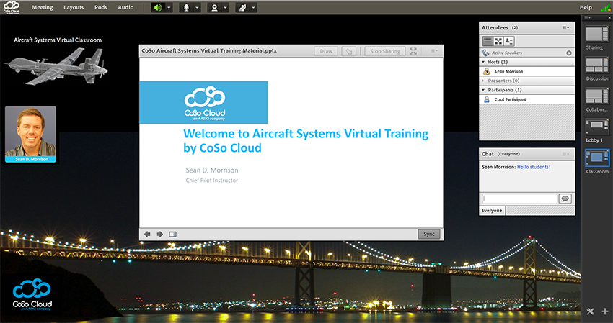Open the Meeting menu

(x=43, y=7)
